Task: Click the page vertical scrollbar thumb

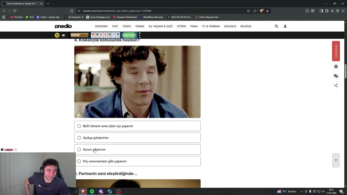Action: pos(346,71)
